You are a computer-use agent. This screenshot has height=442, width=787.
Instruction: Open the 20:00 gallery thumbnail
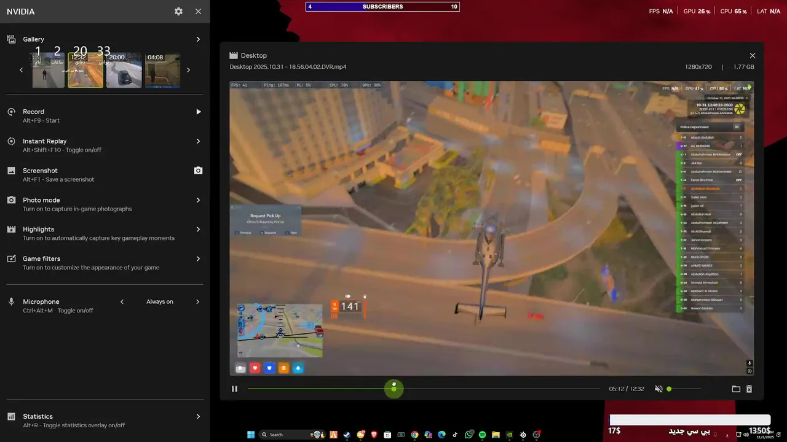(124, 70)
